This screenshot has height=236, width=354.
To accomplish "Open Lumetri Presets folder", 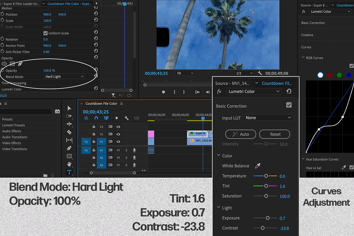I will pos(14,125).
